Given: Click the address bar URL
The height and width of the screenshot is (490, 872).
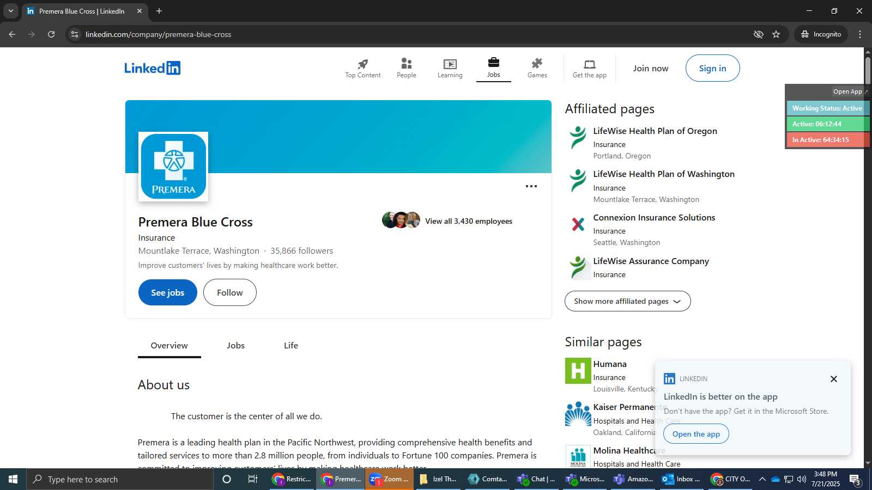Looking at the screenshot, I should (159, 34).
